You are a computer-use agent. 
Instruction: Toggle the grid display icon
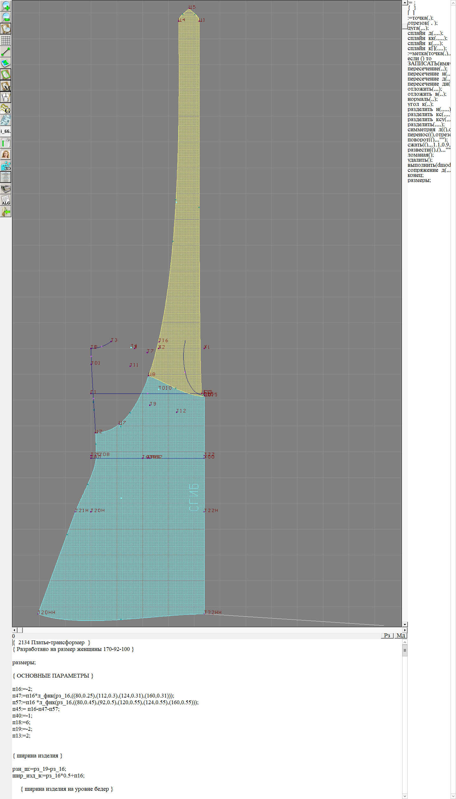pos(6,40)
